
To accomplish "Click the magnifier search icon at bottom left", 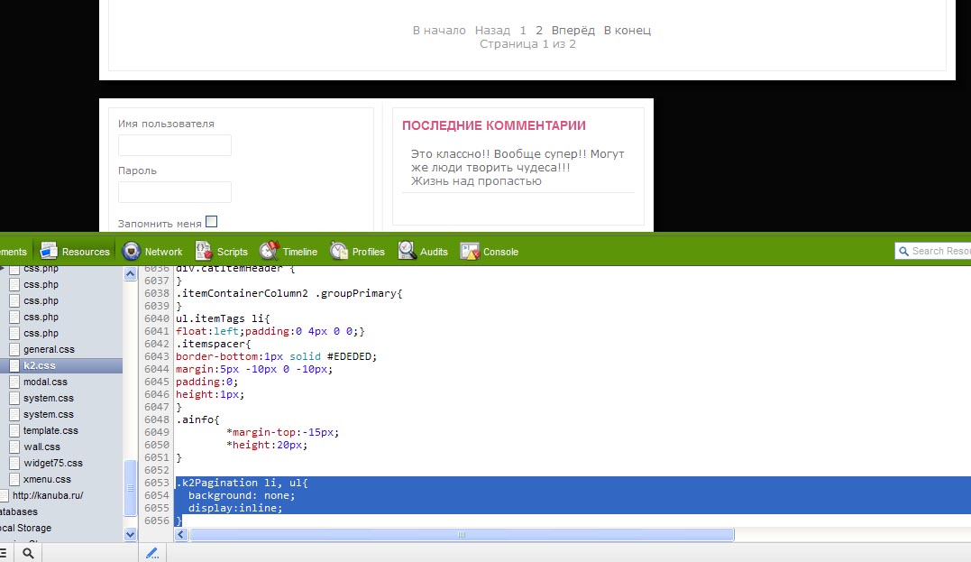I will (x=28, y=553).
